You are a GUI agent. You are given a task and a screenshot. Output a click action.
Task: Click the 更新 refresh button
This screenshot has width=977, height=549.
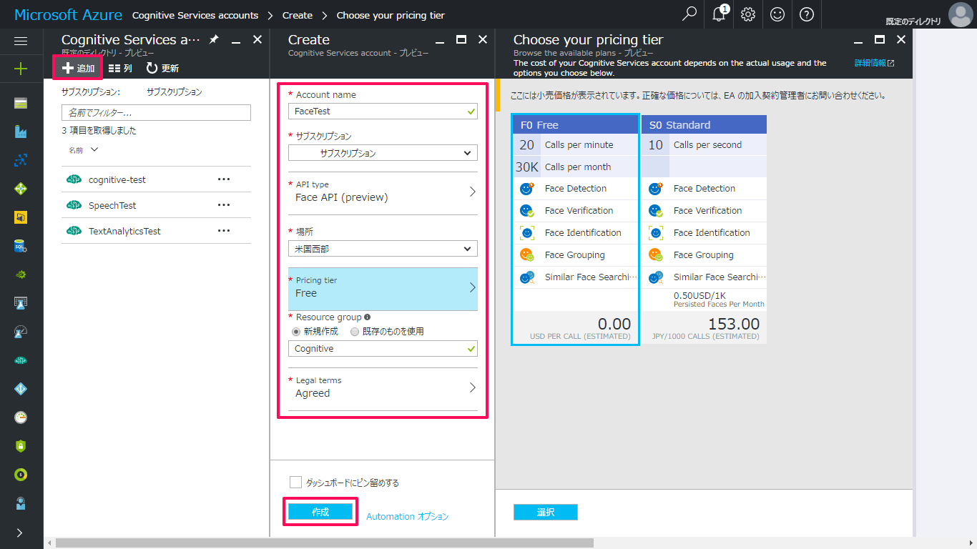(x=162, y=69)
